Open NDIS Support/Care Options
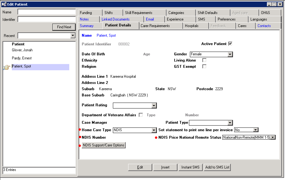 104,145
